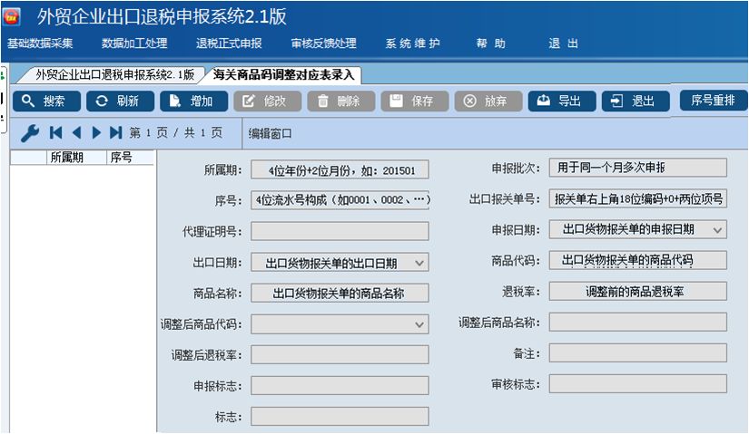
Task: Expand the 出口日期 date dropdown
Action: tap(419, 263)
